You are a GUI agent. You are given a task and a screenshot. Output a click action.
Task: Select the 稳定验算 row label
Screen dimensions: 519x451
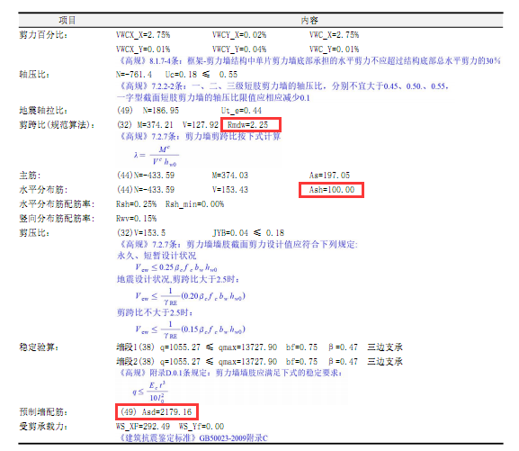pyautogui.click(x=39, y=347)
